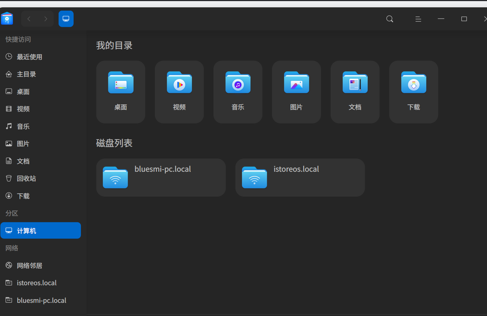Open the search icon in the title bar
The image size is (487, 316).
click(x=389, y=19)
